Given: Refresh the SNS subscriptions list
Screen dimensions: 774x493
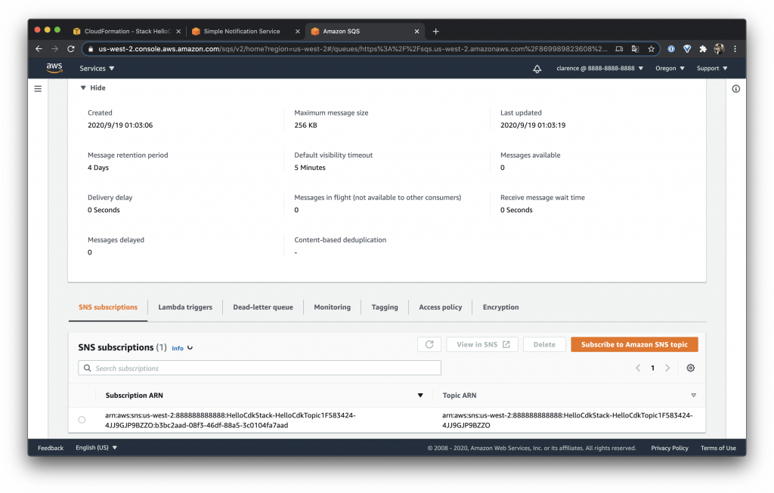Looking at the screenshot, I should pyautogui.click(x=429, y=344).
